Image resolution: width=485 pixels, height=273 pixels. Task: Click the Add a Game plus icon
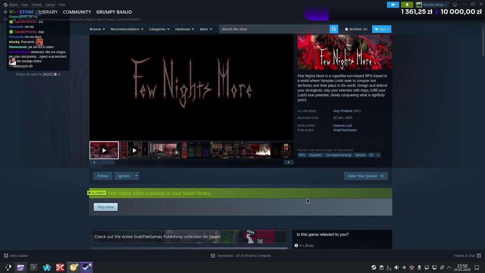(x=6, y=256)
